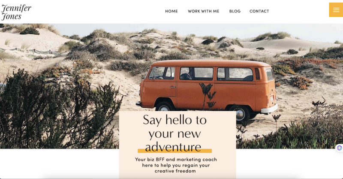Click the "your new" headline line
The height and width of the screenshot is (179, 343).
coord(175,133)
